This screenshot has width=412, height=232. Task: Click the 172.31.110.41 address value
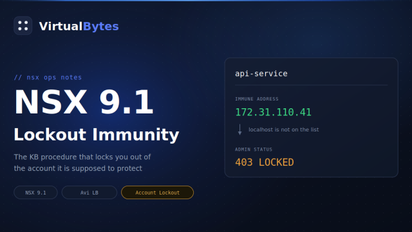[x=273, y=112]
